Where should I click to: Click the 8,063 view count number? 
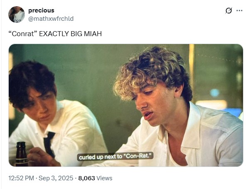point(86,178)
